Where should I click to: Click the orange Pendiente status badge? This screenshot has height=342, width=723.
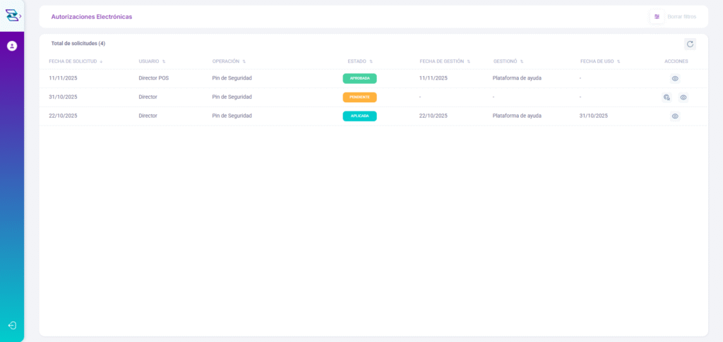(359, 97)
